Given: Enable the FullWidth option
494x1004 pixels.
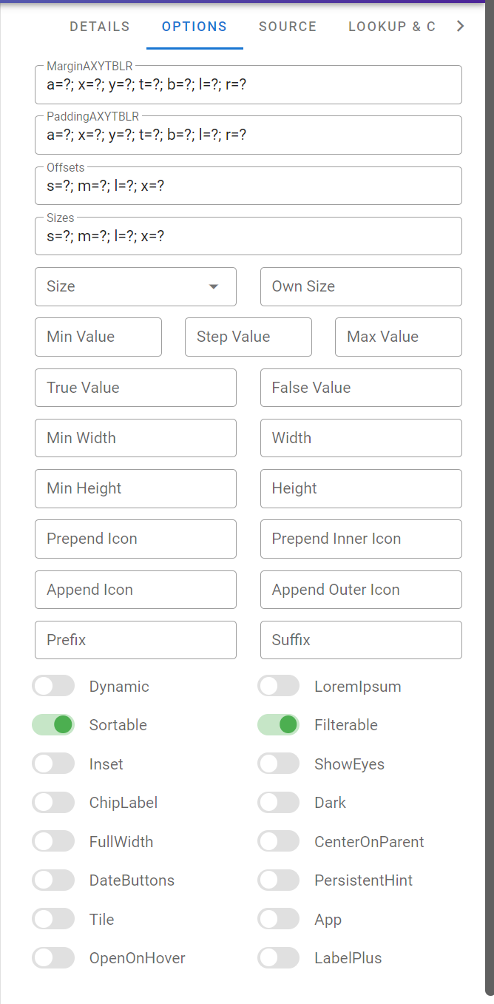Looking at the screenshot, I should pos(54,842).
